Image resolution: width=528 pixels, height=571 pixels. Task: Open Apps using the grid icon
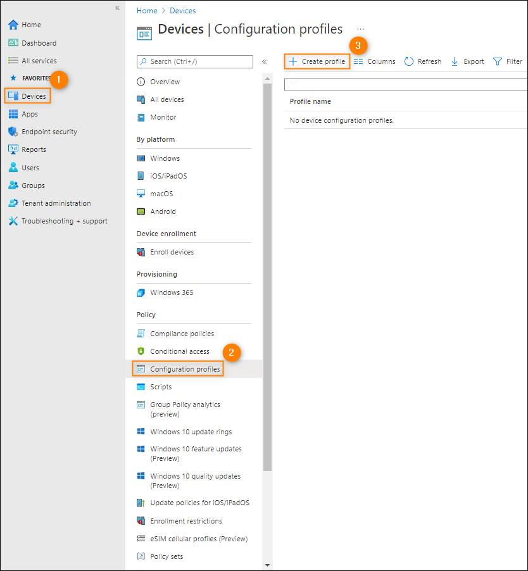point(13,114)
